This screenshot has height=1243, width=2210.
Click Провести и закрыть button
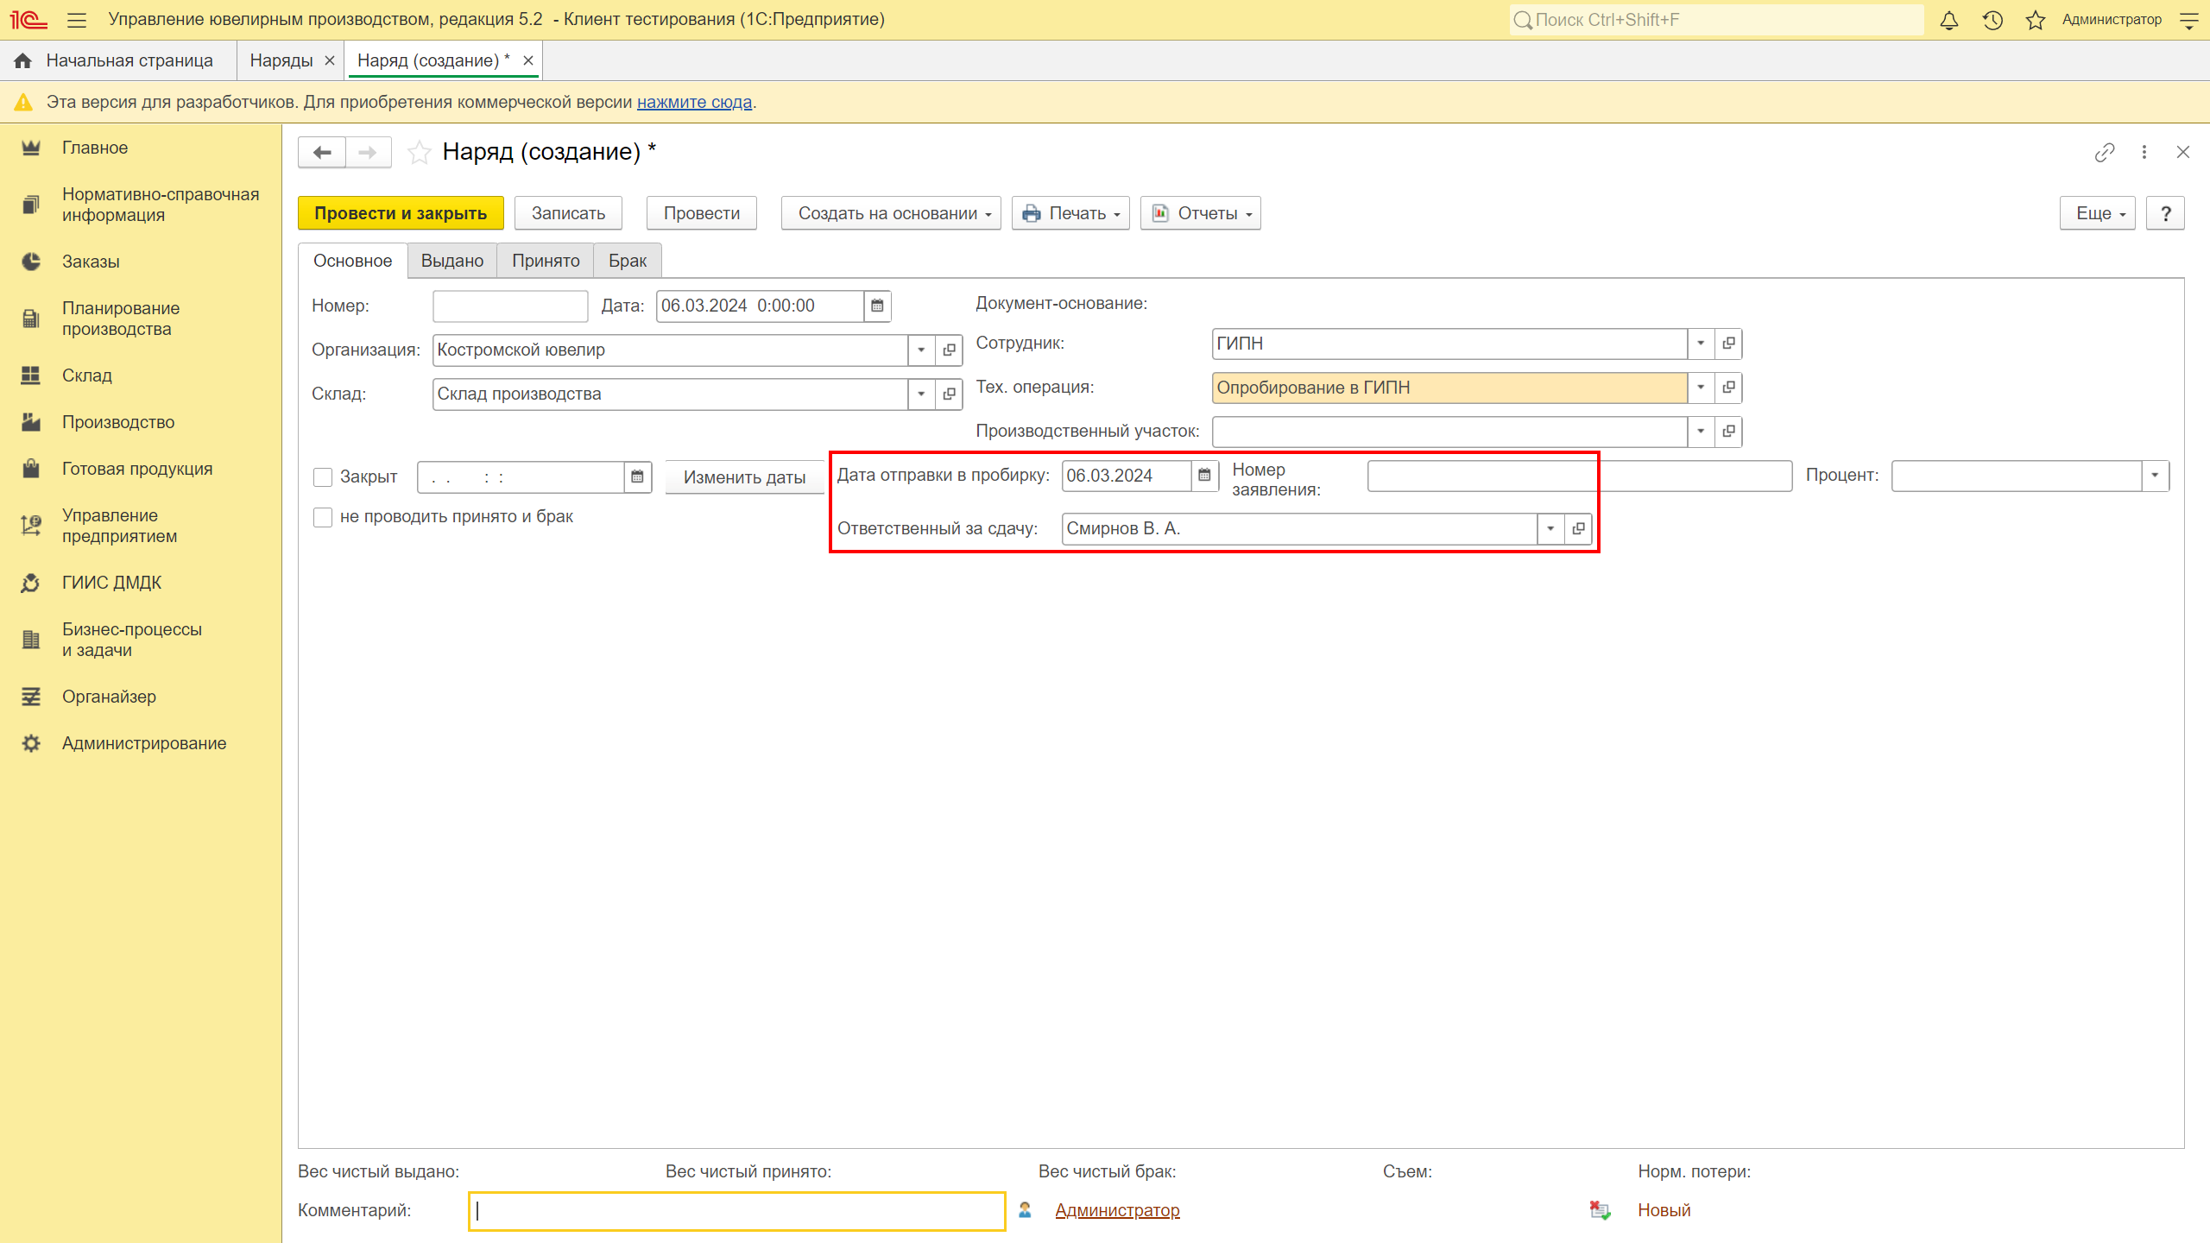click(401, 213)
